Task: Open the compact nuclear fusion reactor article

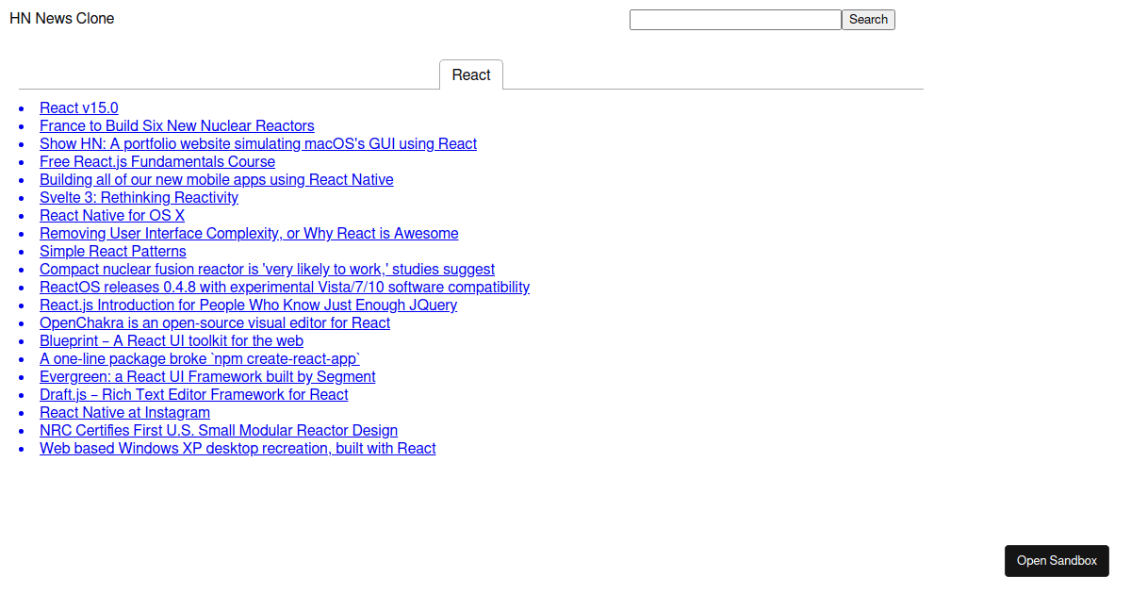Action: point(267,270)
